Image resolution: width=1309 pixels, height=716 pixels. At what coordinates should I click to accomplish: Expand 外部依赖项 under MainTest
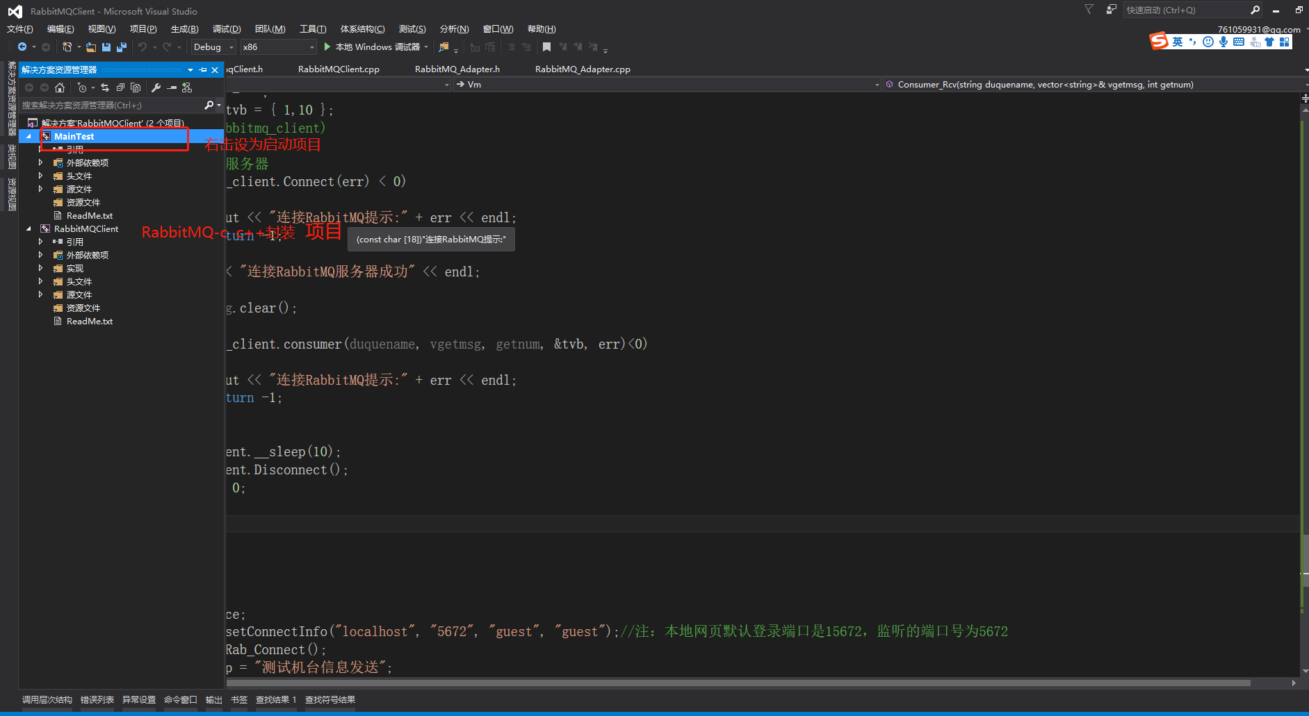[x=40, y=163]
